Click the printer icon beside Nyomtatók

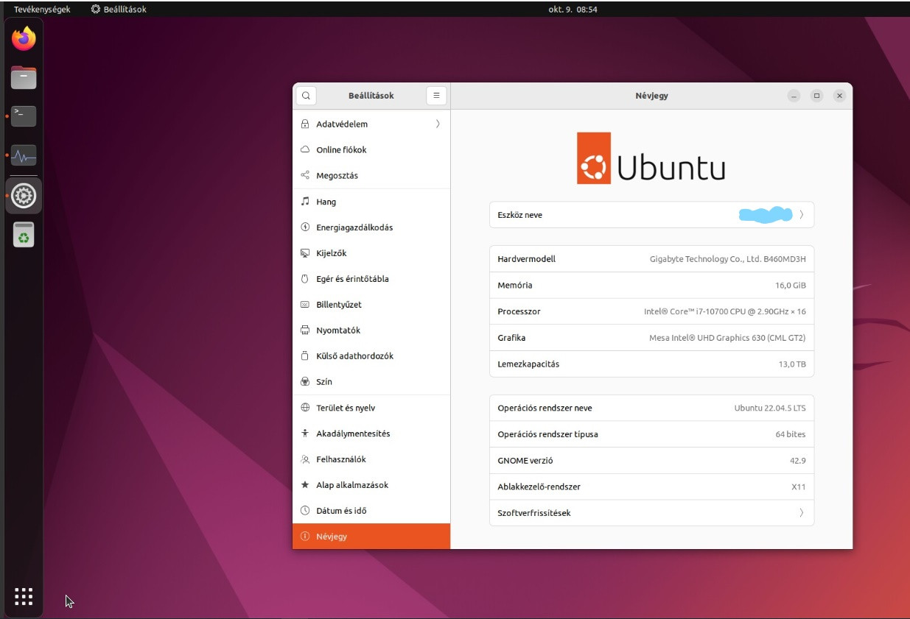(305, 330)
